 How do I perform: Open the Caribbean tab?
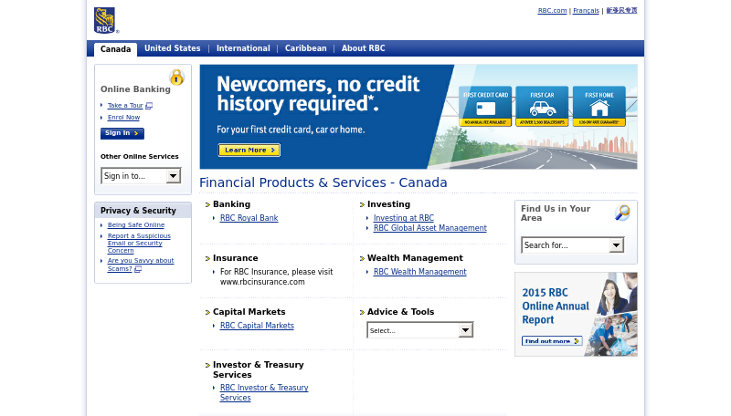(306, 48)
